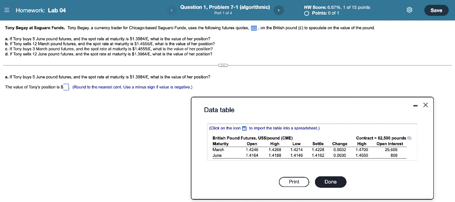Viewport: 455px width, 202px height.
Task: Click the Change column header
Action: pyautogui.click(x=339, y=144)
